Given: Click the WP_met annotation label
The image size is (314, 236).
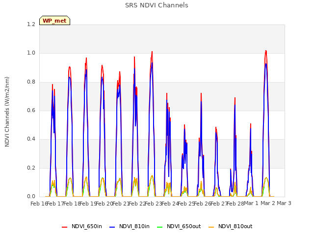Looking at the screenshot, I should tap(54, 21).
